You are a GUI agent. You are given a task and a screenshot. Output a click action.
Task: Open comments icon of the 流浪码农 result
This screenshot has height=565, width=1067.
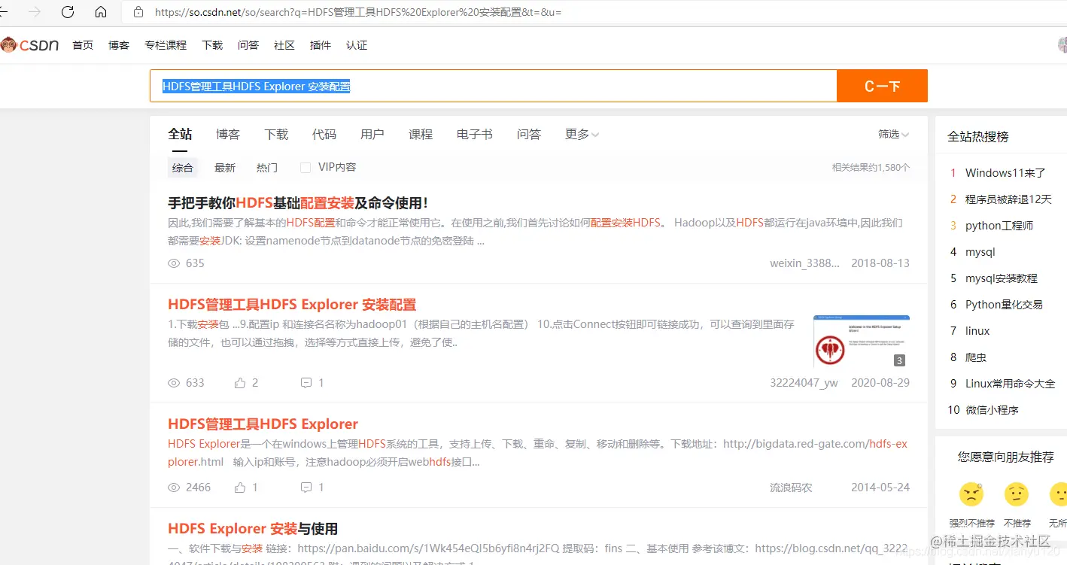[306, 488]
